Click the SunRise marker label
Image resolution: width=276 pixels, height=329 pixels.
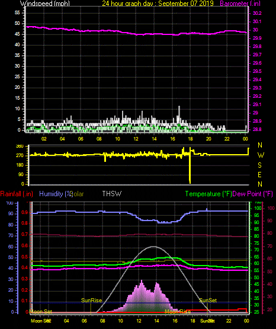91,301
